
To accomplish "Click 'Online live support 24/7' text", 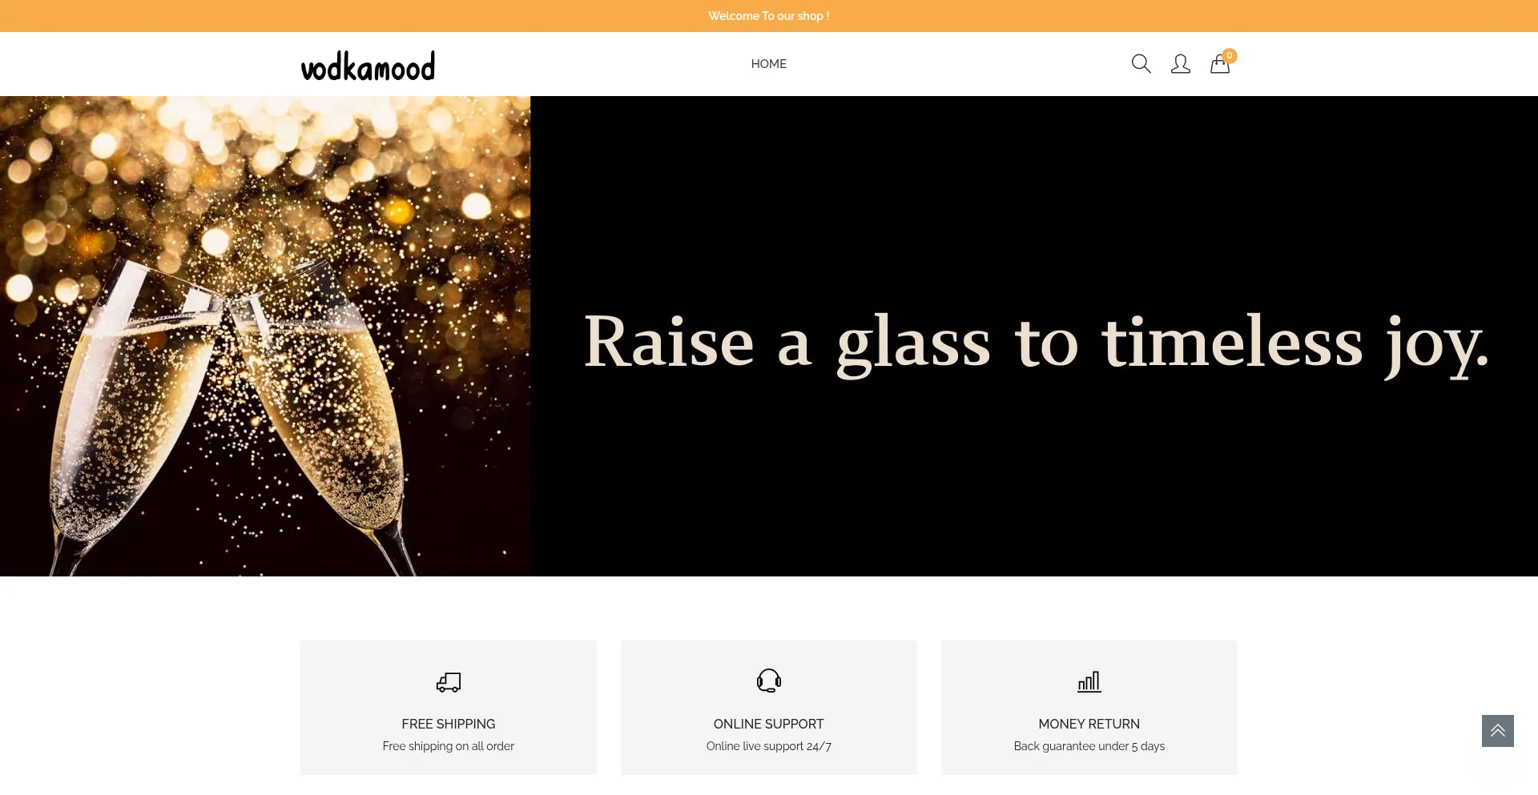I will click(769, 746).
